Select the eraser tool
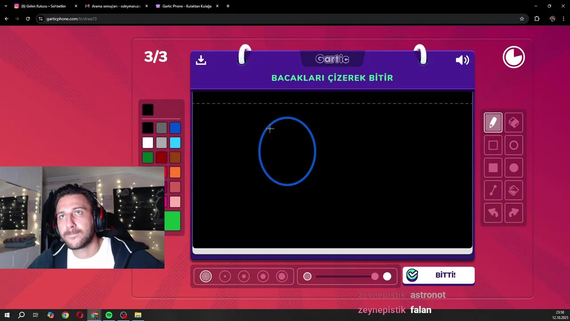 click(514, 123)
